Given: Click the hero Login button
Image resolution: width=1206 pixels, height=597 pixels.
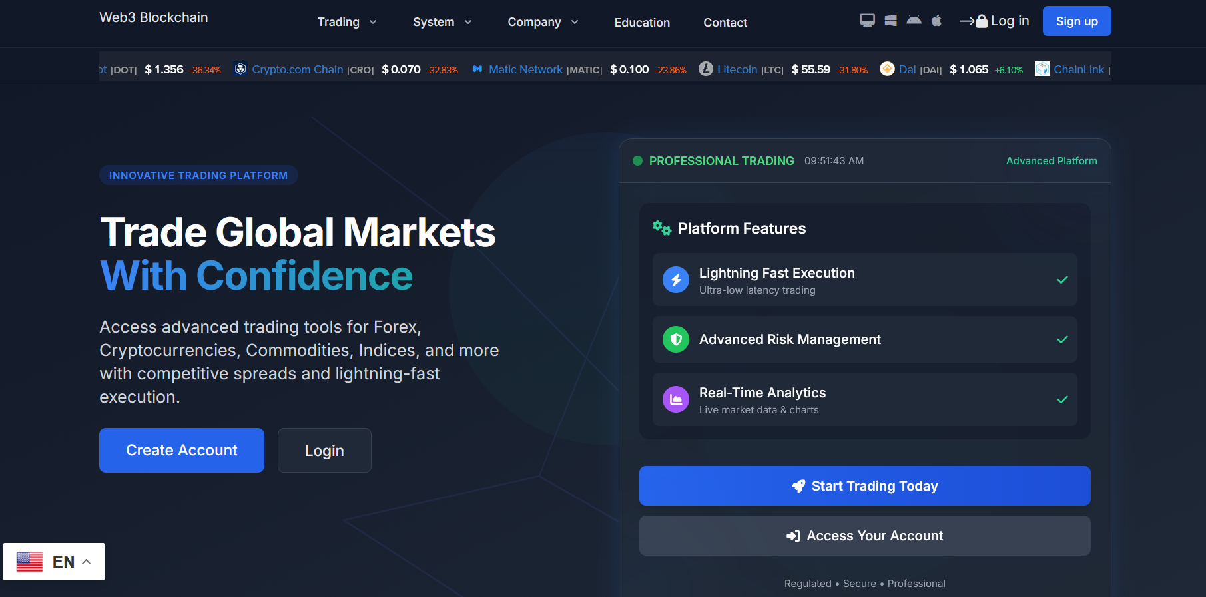Looking at the screenshot, I should (x=324, y=451).
